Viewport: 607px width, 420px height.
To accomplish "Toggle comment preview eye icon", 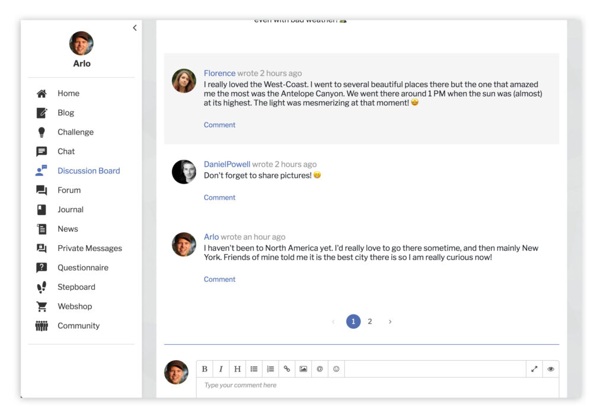I will pos(551,369).
